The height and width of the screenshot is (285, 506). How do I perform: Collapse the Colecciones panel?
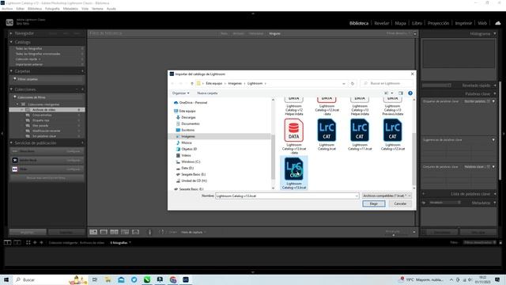[x=11, y=89]
